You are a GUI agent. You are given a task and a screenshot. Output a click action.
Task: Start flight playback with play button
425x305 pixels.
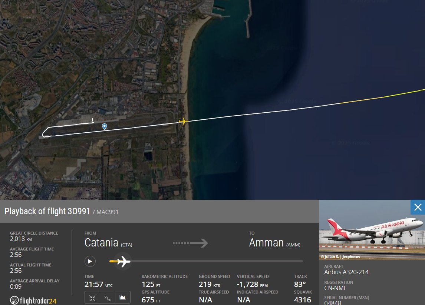(90, 261)
